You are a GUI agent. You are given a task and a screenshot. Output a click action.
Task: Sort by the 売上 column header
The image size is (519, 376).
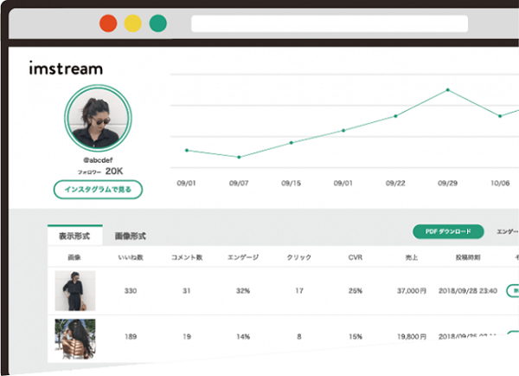pyautogui.click(x=412, y=257)
